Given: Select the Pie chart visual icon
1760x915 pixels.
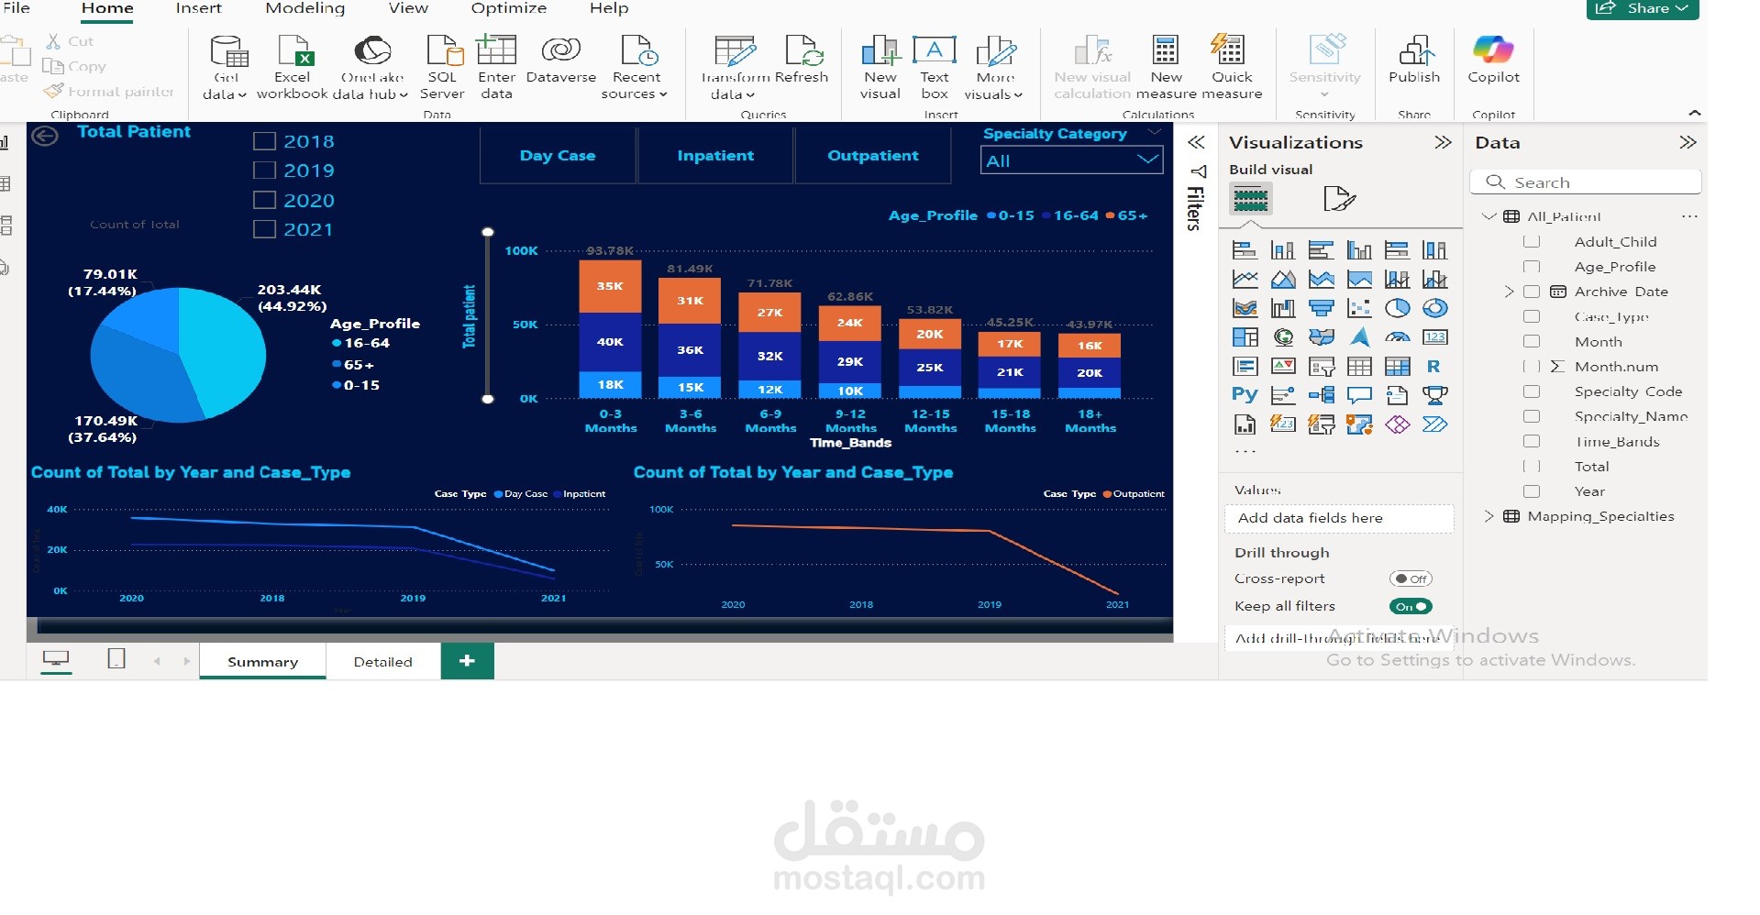Looking at the screenshot, I should (1397, 308).
